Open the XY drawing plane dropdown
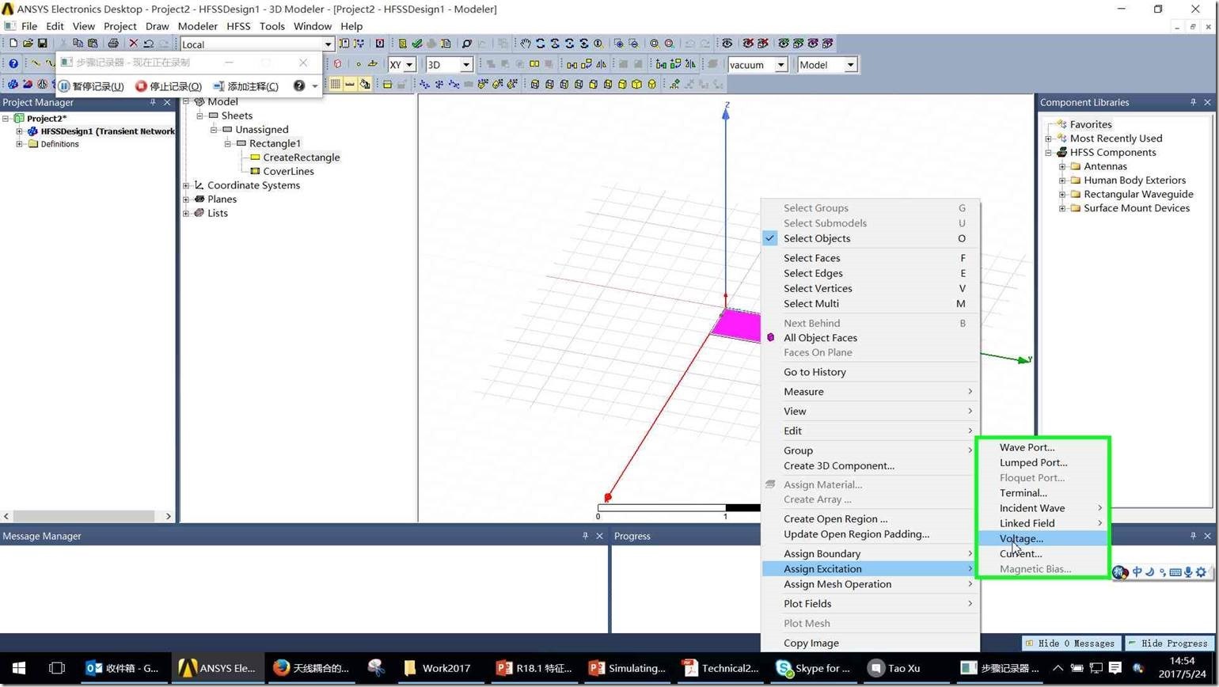The width and height of the screenshot is (1219, 687). (409, 65)
